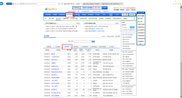
Task: Expand the 더보기 menu in navigation bar
Action: [118, 14]
